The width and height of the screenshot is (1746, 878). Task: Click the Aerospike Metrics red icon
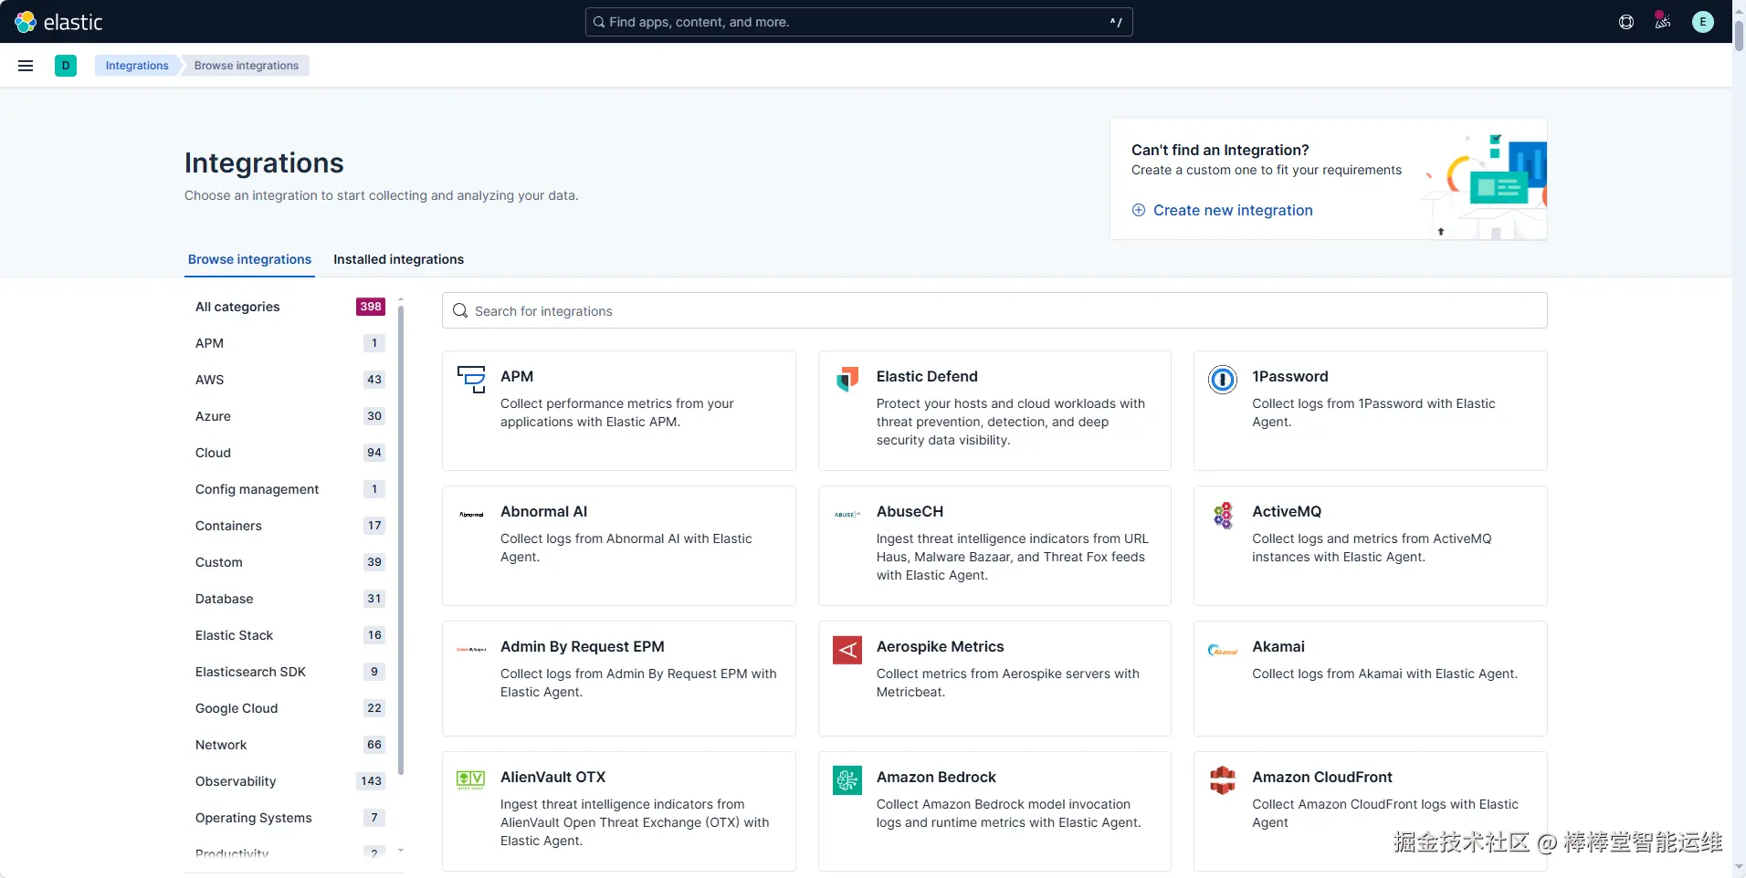click(x=847, y=650)
